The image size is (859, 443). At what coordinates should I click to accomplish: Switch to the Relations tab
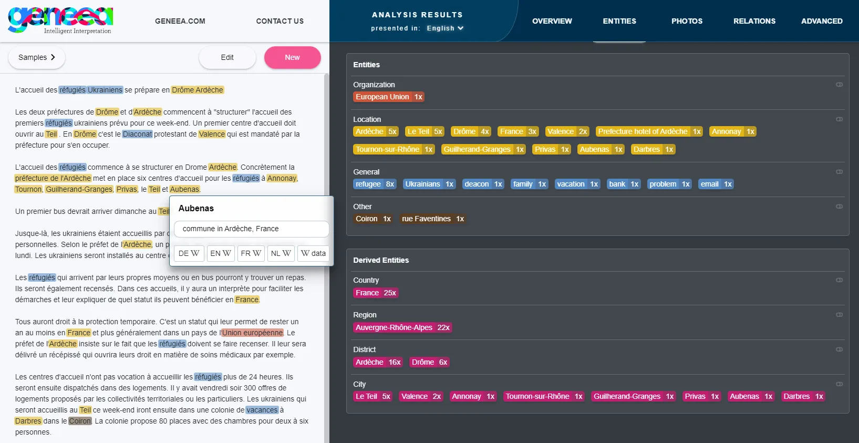754,21
